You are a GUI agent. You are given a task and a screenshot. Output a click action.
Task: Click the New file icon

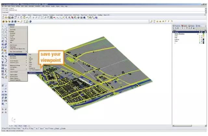coord(3,18)
